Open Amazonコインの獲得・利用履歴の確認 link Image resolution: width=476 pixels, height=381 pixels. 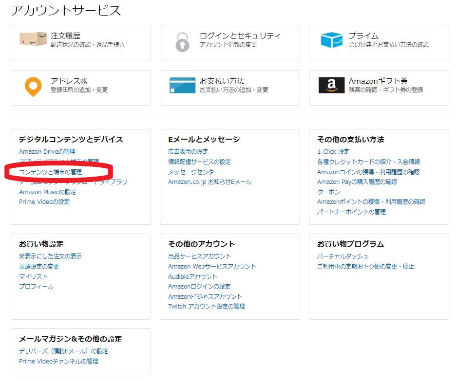[368, 172]
